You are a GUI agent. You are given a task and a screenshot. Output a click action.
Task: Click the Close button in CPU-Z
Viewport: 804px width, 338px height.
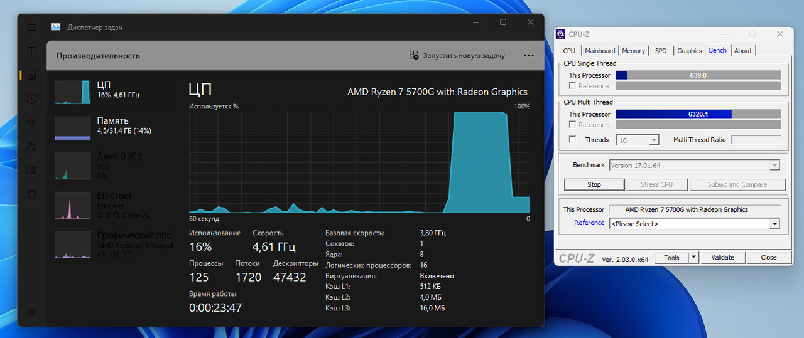point(769,258)
